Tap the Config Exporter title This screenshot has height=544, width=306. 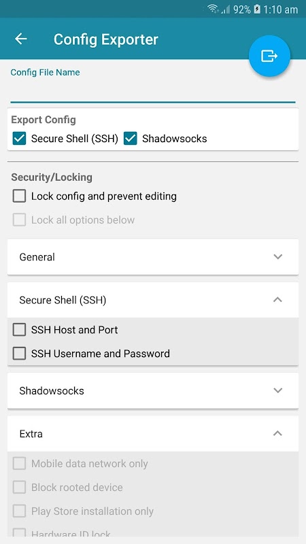[106, 39]
